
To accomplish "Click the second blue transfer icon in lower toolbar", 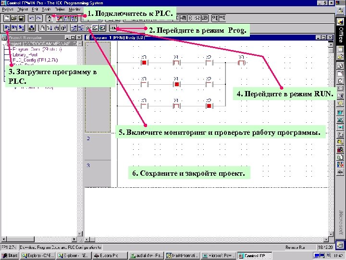I will [14, 28].
